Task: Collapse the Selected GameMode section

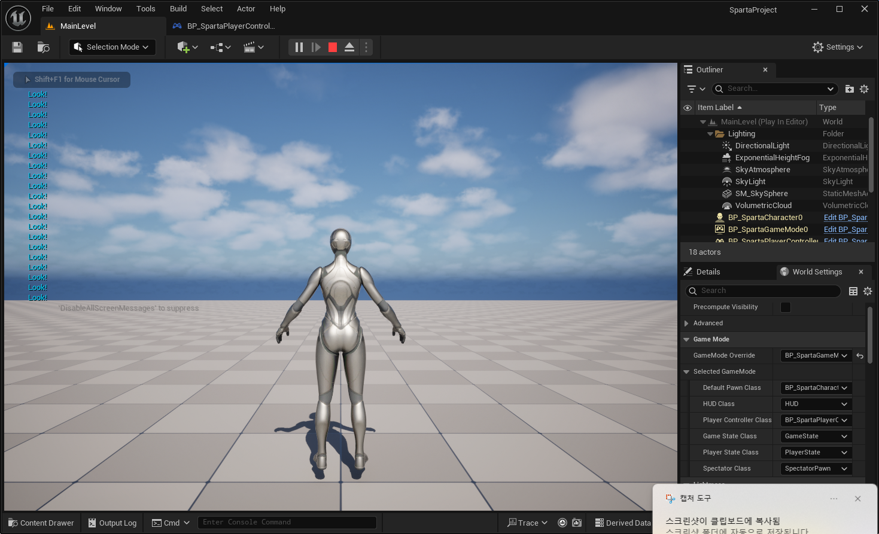Action: coord(686,372)
